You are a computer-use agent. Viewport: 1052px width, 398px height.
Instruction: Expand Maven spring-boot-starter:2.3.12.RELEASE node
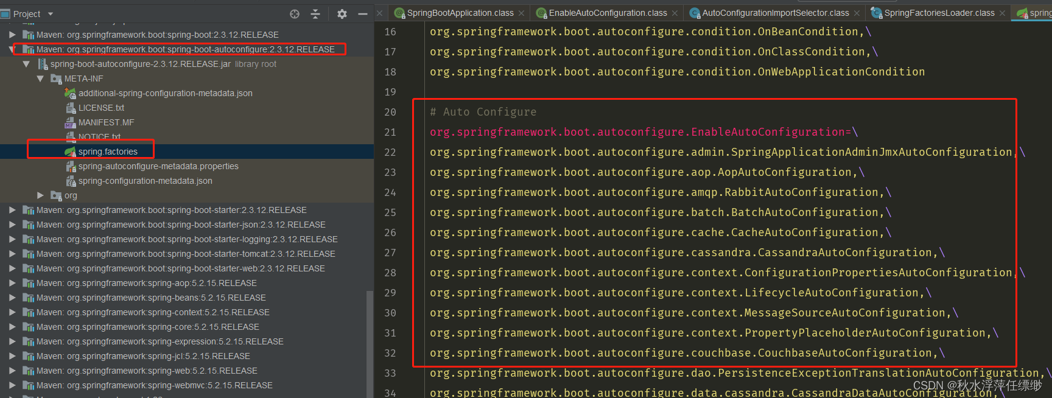12,210
